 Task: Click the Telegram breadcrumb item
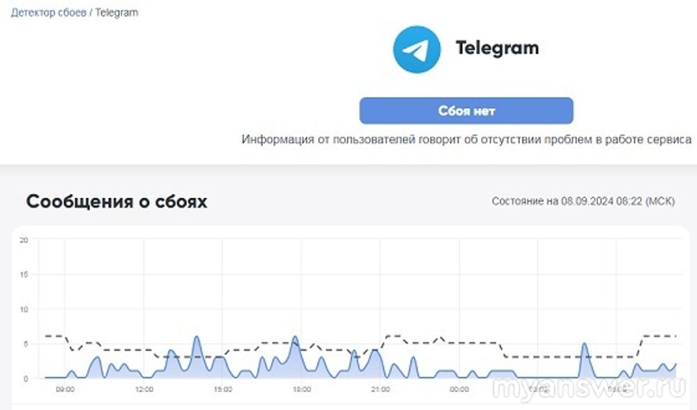click(x=116, y=13)
